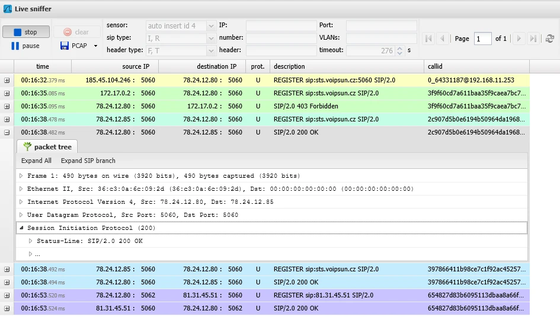This screenshot has width=560, height=317.
Task: Sort by destination IP column header
Action: coord(202,66)
